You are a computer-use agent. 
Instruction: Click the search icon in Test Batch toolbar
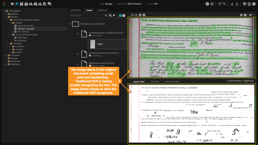(106, 15)
